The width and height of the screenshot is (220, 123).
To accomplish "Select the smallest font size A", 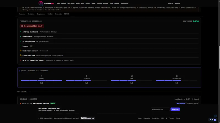I will click(210, 120).
